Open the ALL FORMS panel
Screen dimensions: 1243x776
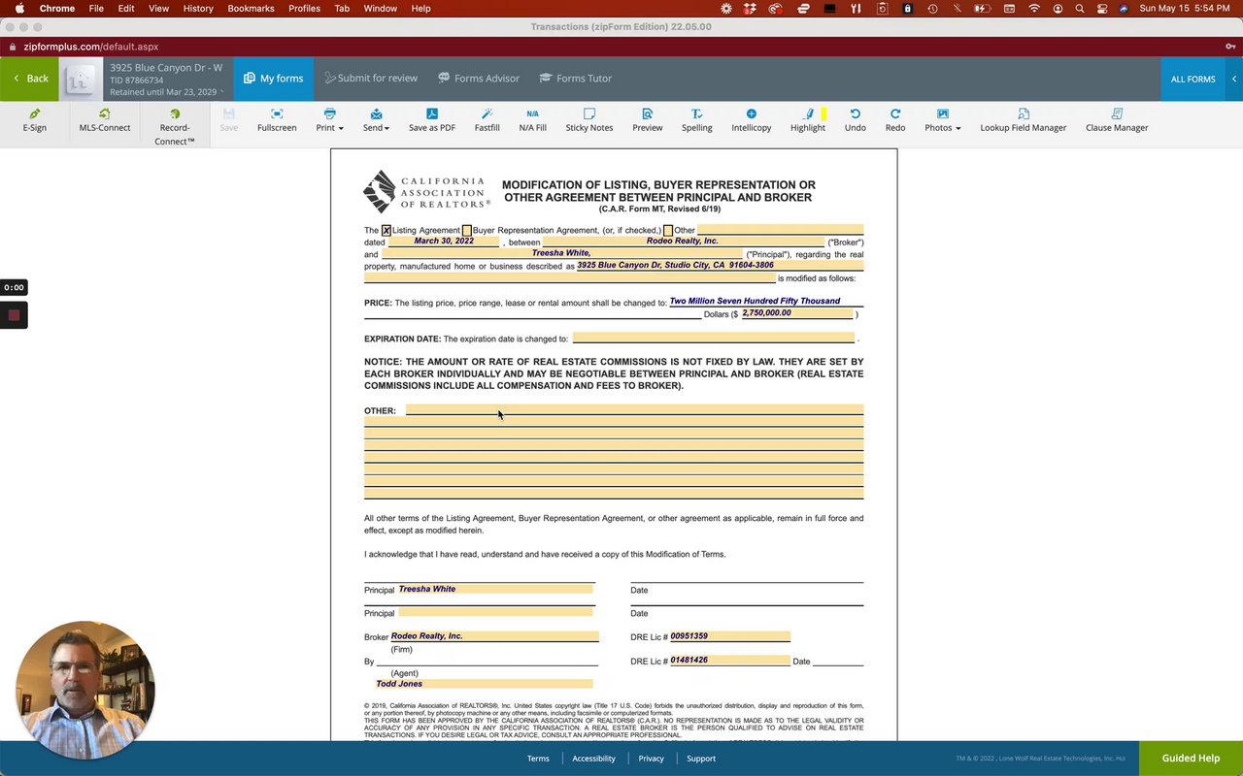pyautogui.click(x=1193, y=79)
